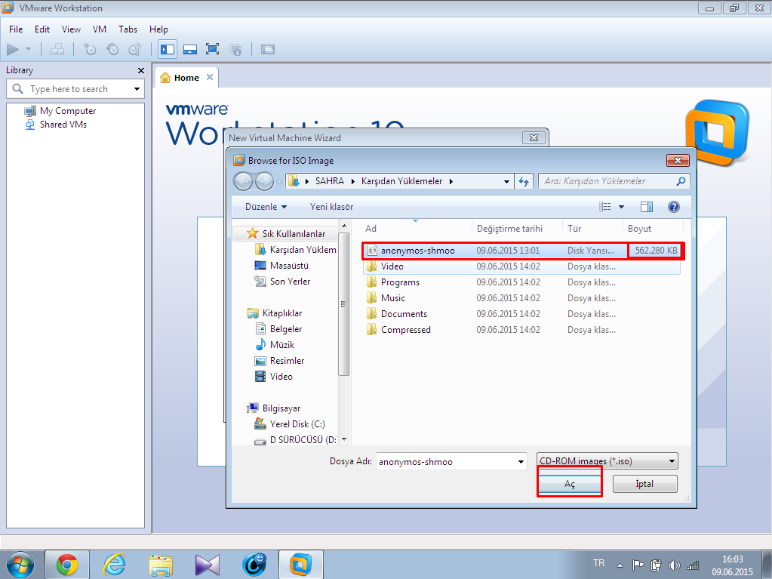Open the address bar path history dropdown
This screenshot has width=772, height=579.
(506, 182)
